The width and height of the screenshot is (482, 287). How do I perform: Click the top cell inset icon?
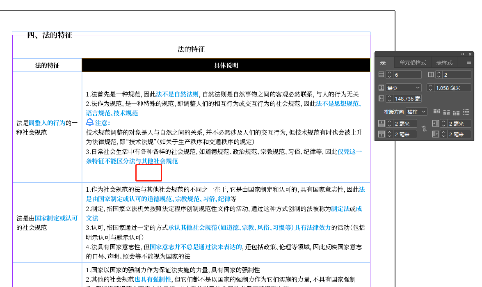click(381, 124)
